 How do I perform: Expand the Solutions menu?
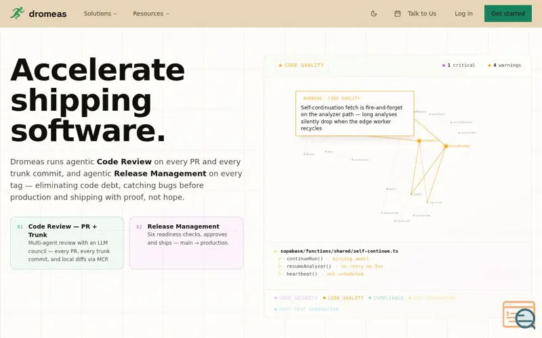pyautogui.click(x=100, y=14)
